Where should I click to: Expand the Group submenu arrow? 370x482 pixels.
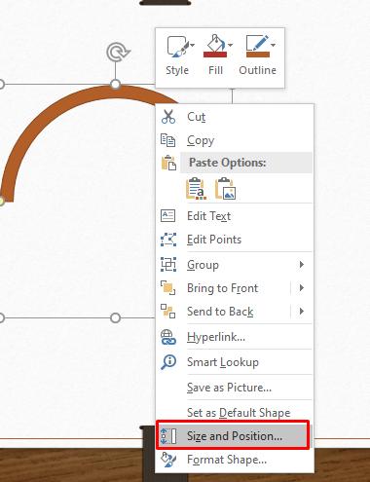click(302, 265)
